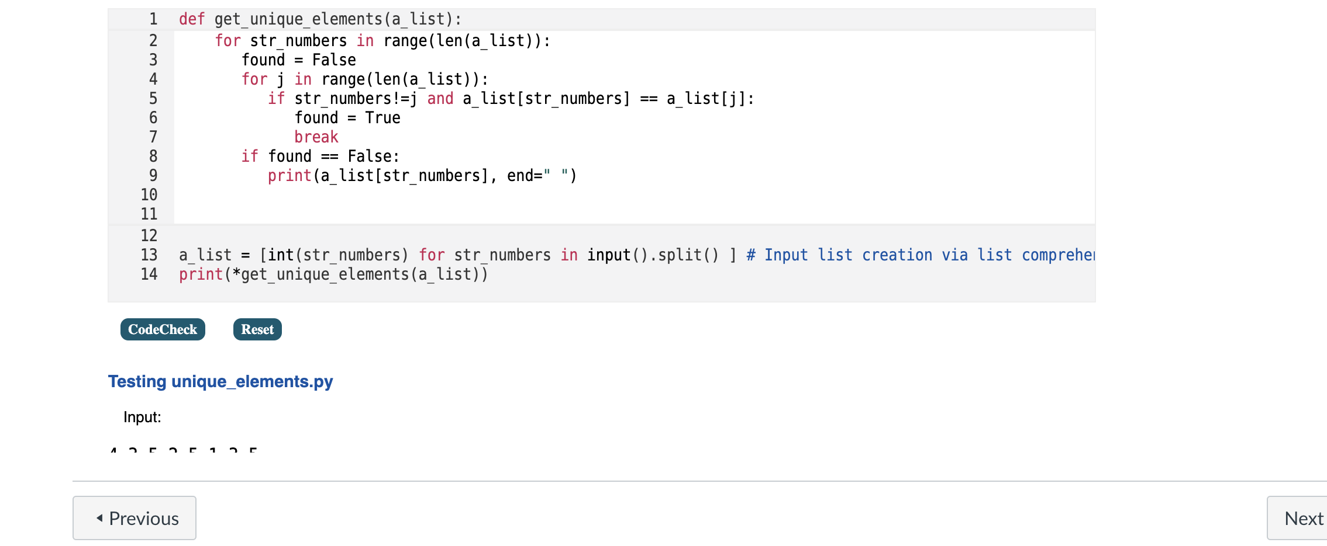
Task: Click the left arrow icon inside Previous
Action: (x=98, y=518)
